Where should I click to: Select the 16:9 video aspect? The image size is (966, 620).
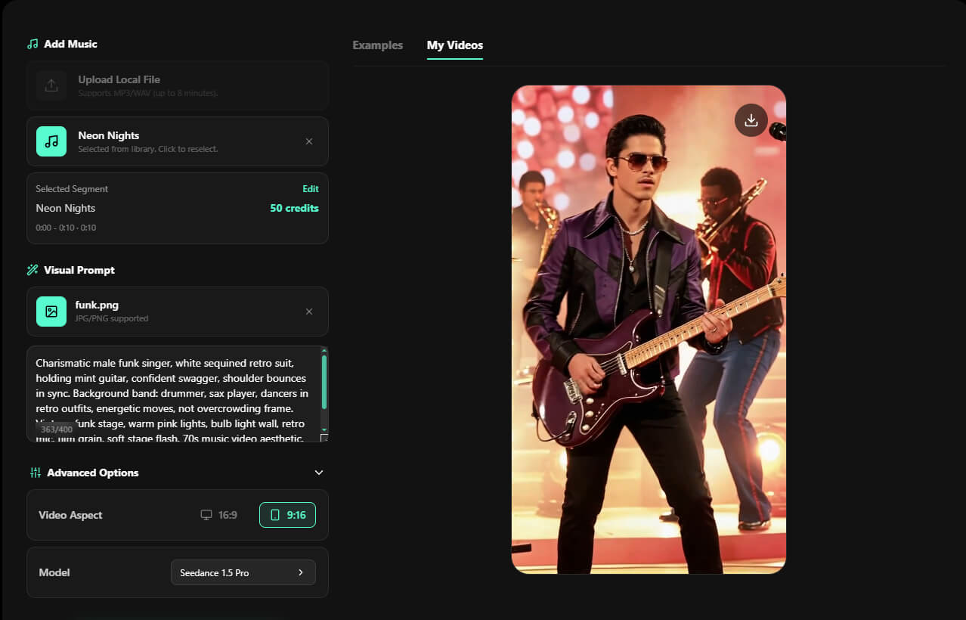(x=219, y=515)
